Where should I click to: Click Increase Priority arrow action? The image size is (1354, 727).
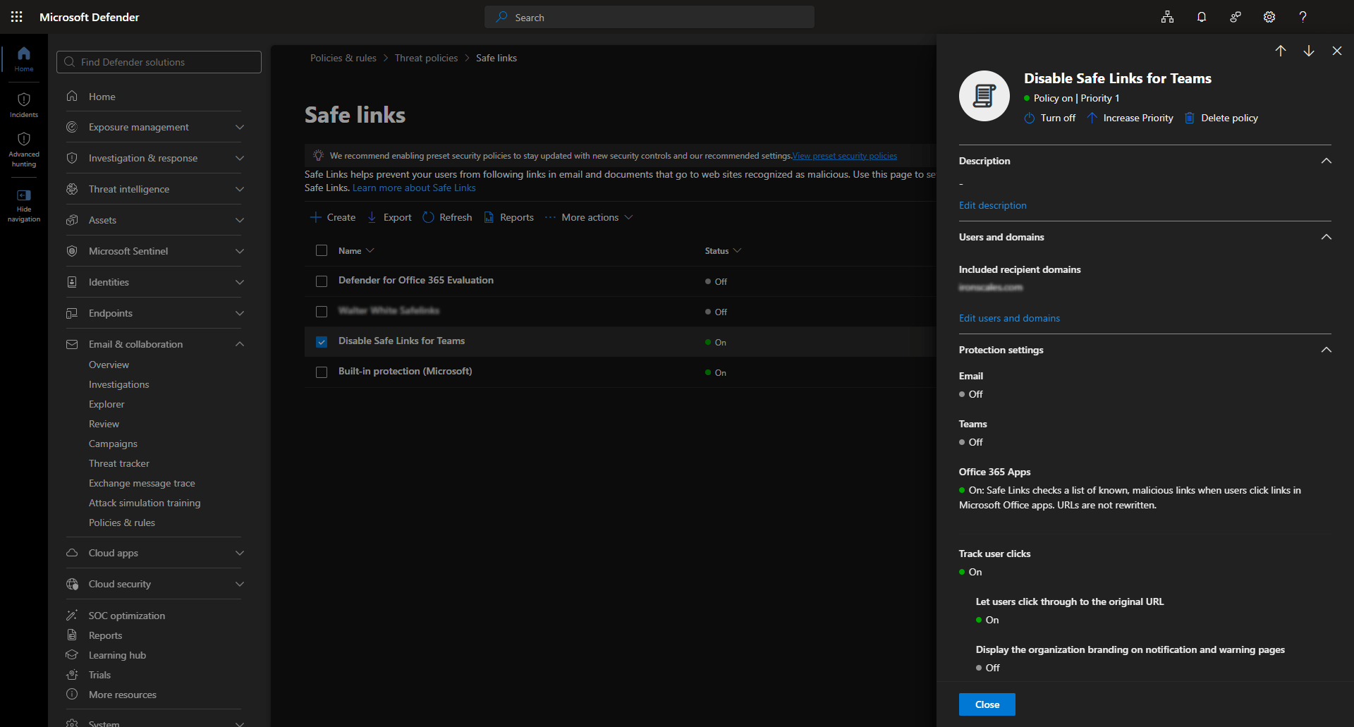1130,118
